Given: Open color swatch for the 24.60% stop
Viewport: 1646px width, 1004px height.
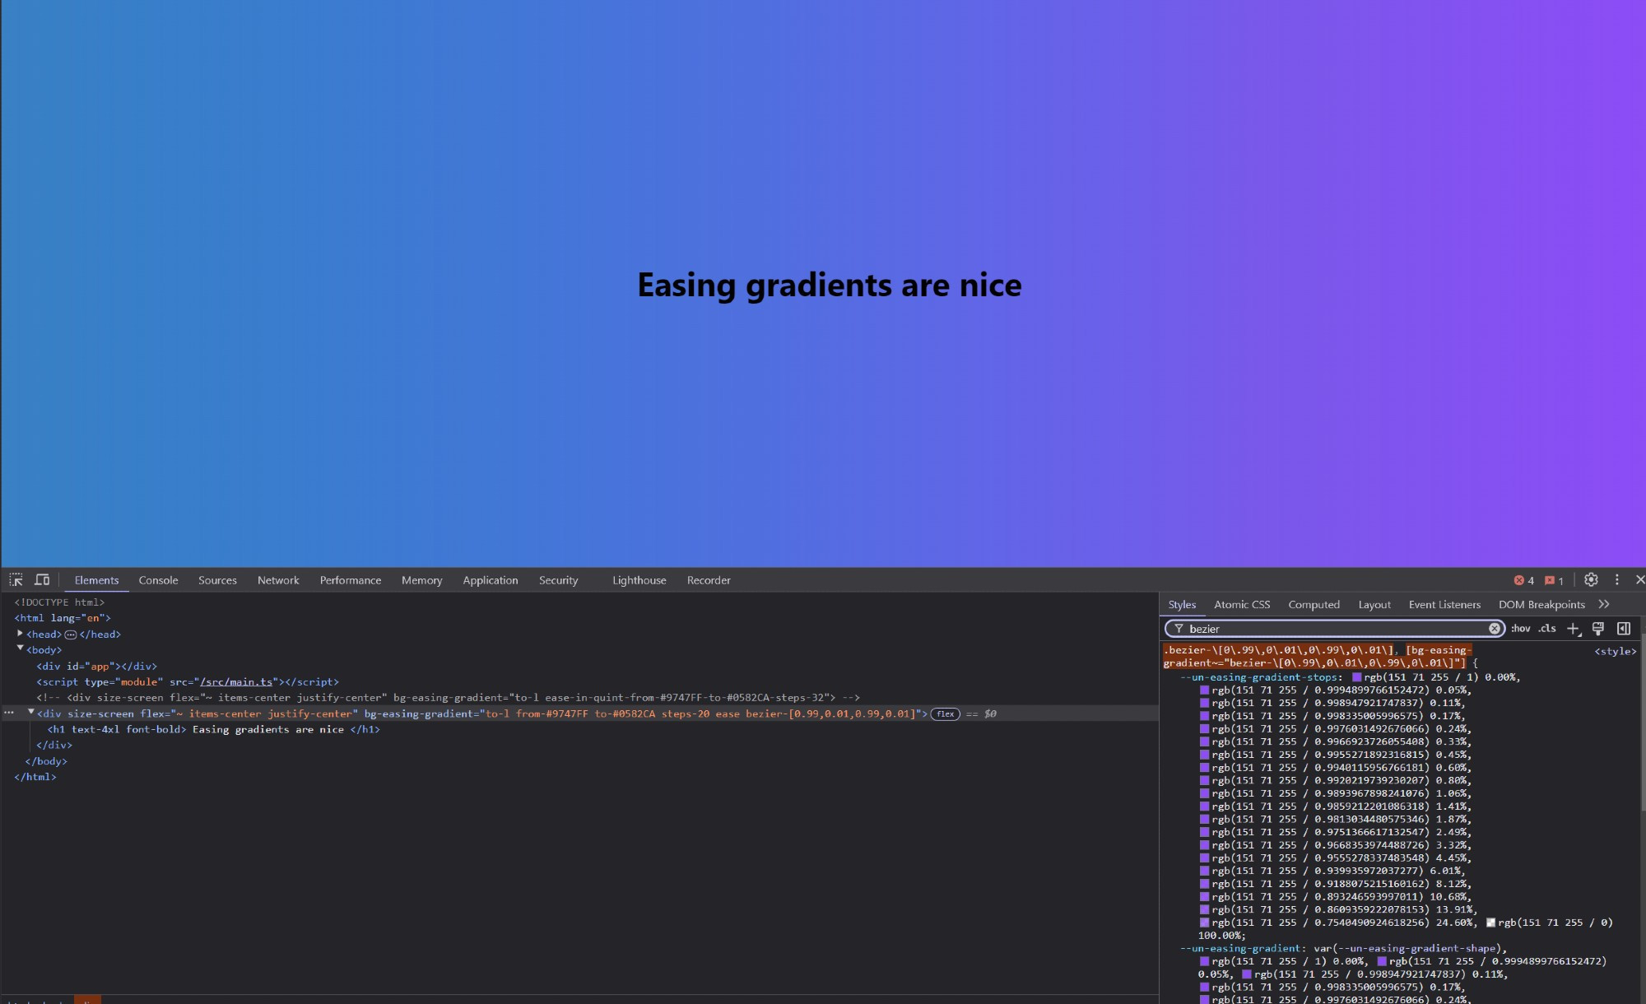Looking at the screenshot, I should tap(1204, 923).
